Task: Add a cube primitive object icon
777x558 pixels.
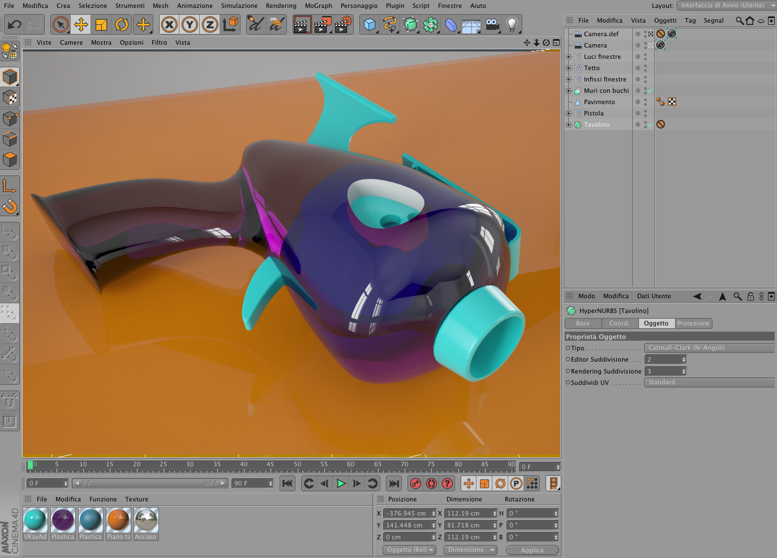Action: [370, 24]
